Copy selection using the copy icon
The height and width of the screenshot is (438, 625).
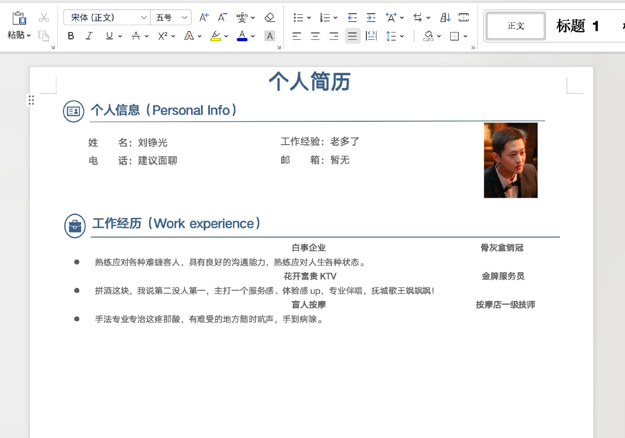pos(44,36)
